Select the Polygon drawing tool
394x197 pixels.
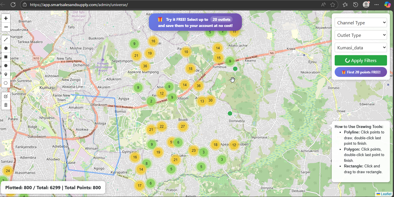click(6, 48)
